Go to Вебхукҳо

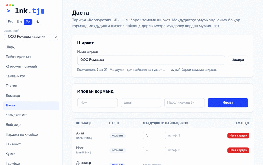pos(31,125)
